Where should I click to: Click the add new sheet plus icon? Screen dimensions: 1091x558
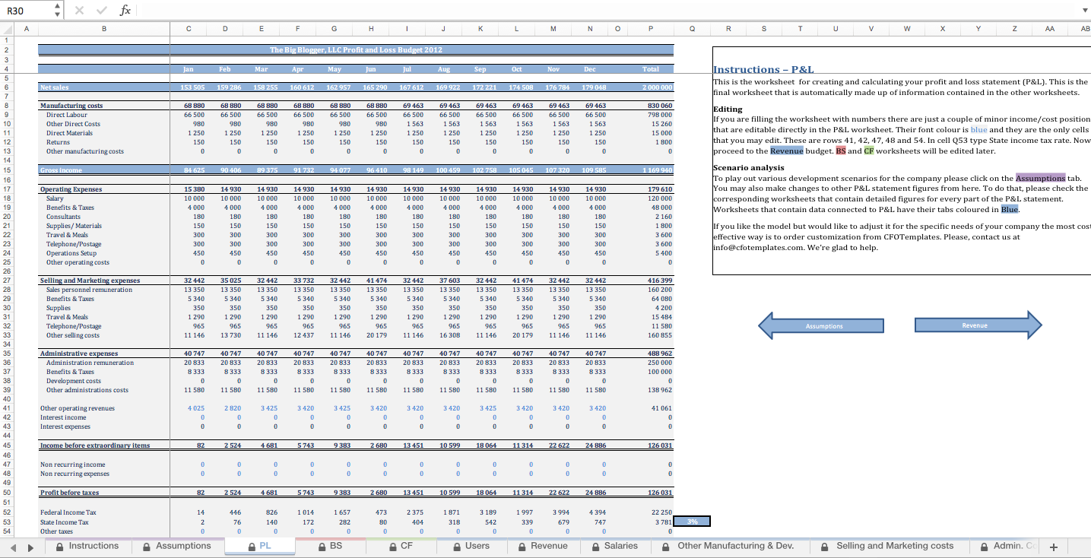coord(1053,547)
